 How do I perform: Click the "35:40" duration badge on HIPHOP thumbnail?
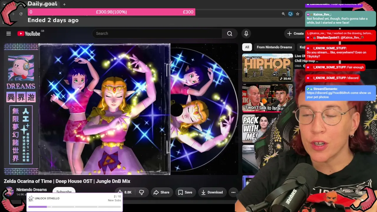click(x=285, y=79)
